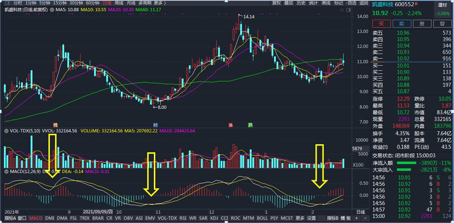Select the DMA indicator tab

[62, 218]
